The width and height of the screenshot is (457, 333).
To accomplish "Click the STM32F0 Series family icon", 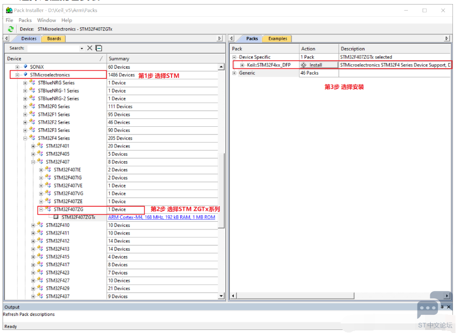I will pos(32,106).
